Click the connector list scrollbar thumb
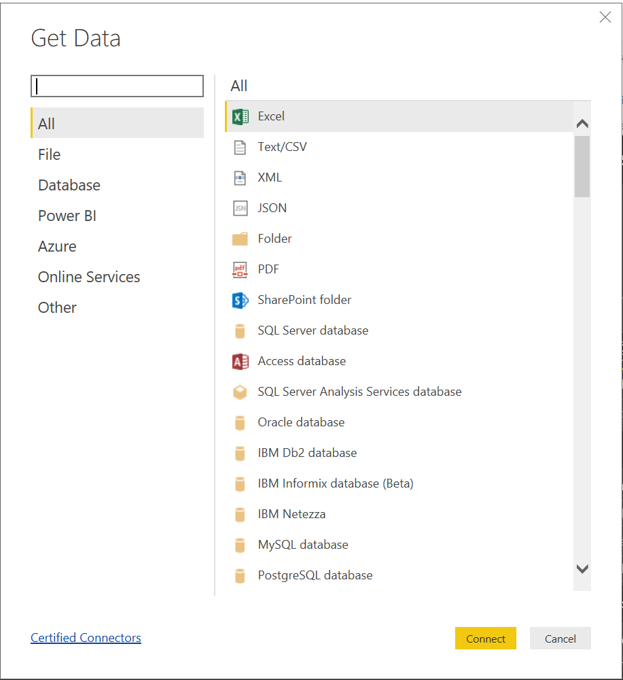 point(582,167)
